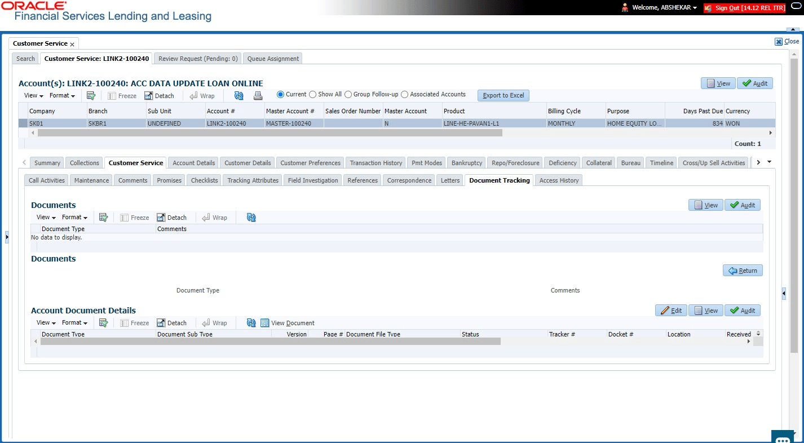
Task: Click Freeze in upper Documents toolbar
Action: coord(134,218)
